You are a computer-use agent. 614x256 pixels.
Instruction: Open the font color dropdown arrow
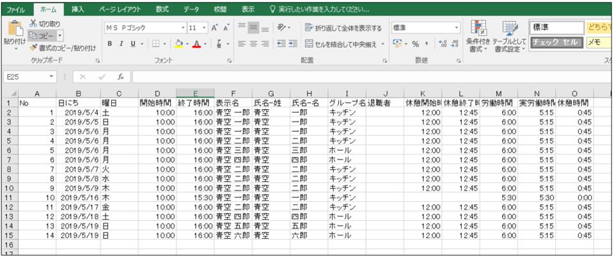[x=205, y=44]
